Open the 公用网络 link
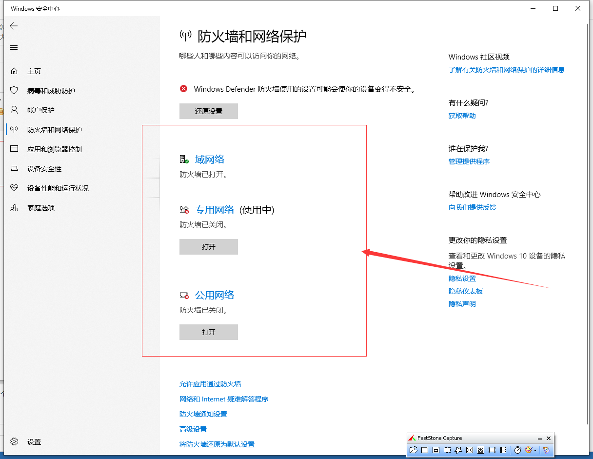The height and width of the screenshot is (459, 593). coord(215,295)
